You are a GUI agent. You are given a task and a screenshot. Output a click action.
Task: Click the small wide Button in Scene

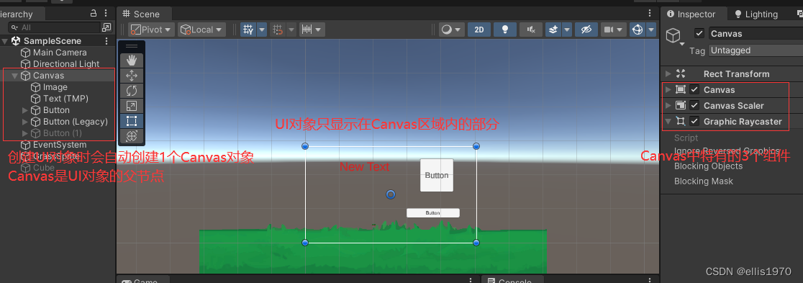433,212
